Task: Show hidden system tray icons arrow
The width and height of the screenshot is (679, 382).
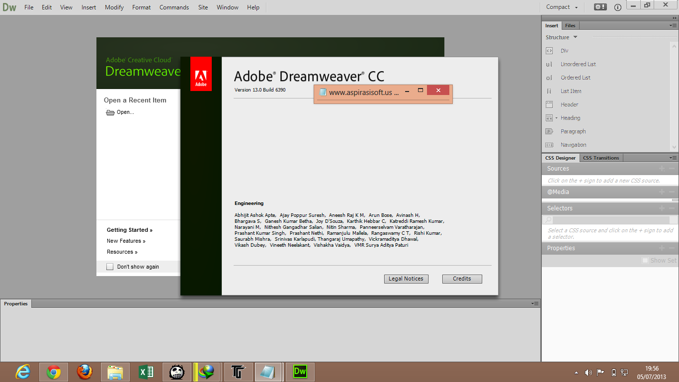Action: tap(576, 373)
